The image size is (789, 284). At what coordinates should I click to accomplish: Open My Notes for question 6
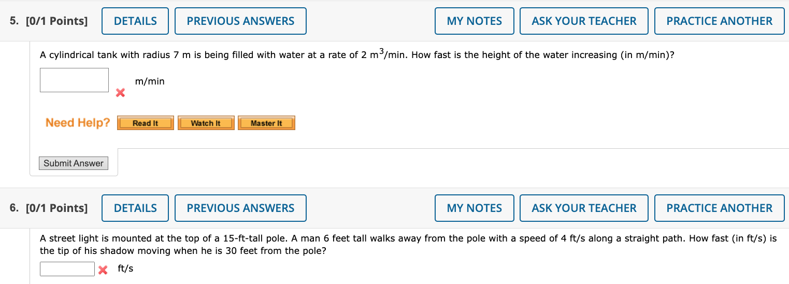[x=474, y=208]
